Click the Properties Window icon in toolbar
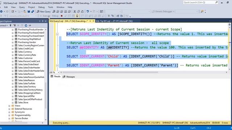Screen dimensions: 232x130 tap(101, 12)
